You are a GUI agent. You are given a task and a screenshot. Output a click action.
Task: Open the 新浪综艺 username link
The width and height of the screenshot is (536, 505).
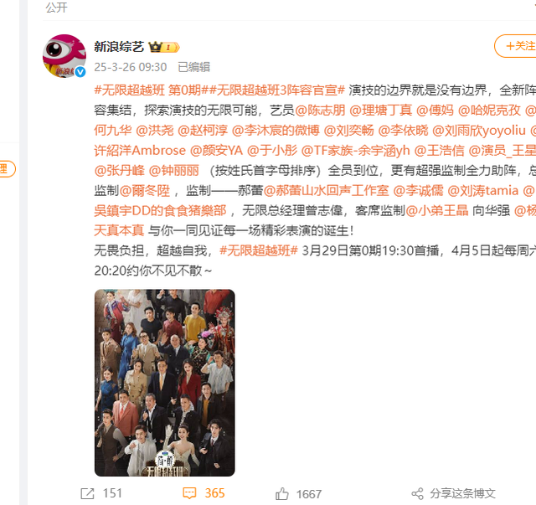[x=119, y=47]
